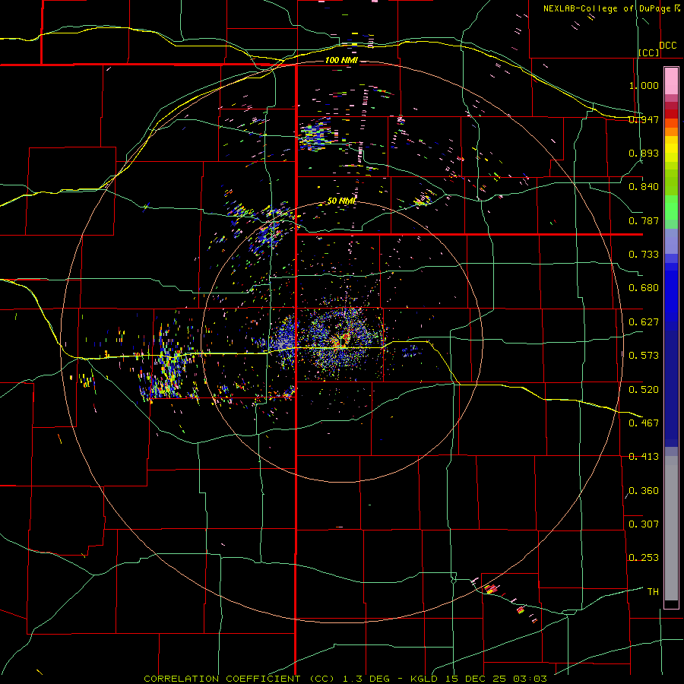Screen dimensions: 684x684
Task: Click the "TH" threshold label
Action: 653,592
